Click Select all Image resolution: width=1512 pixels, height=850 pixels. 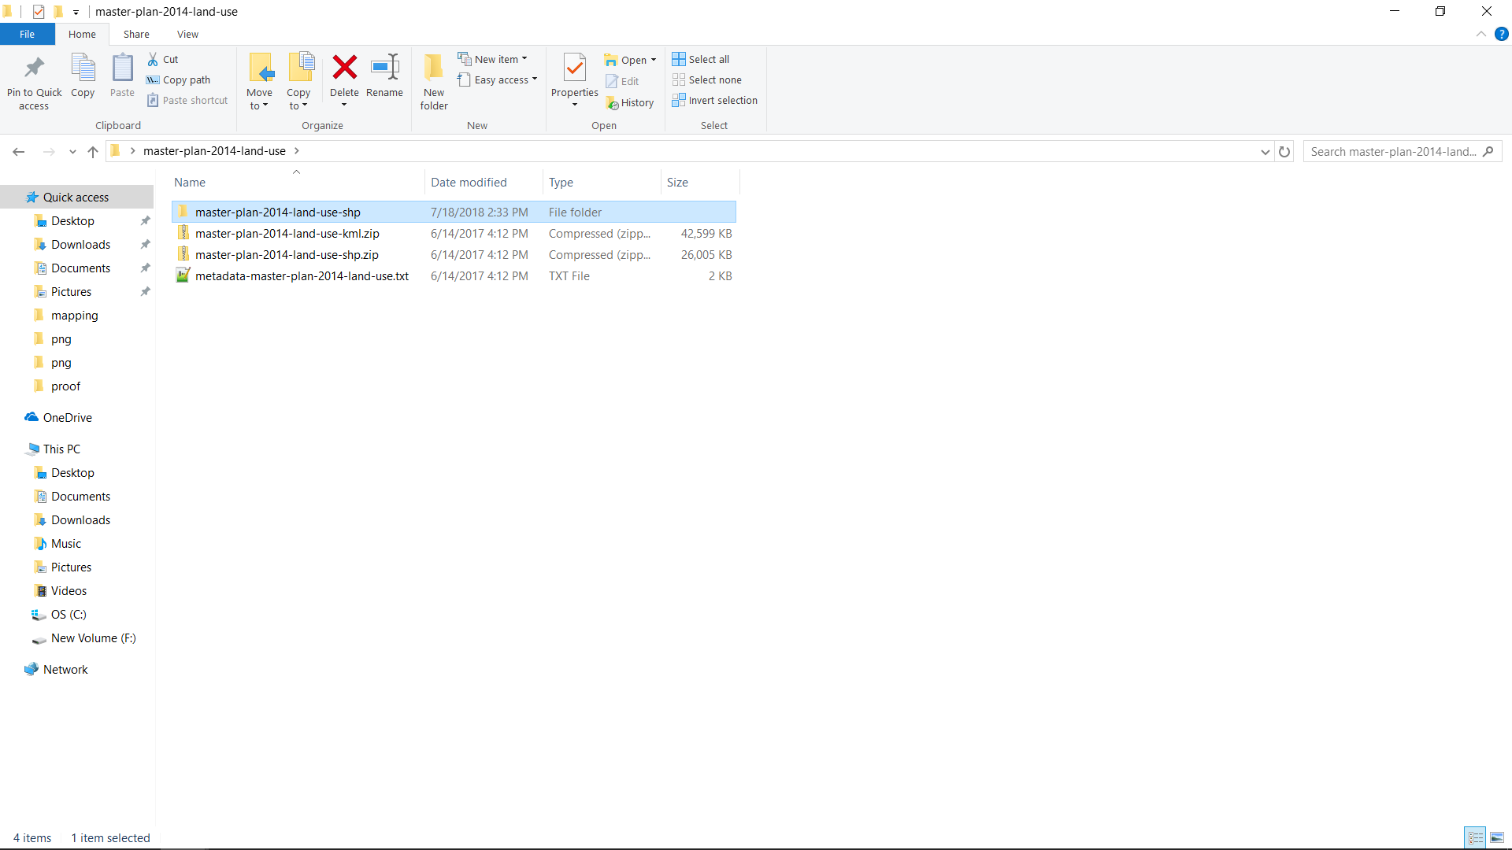click(x=701, y=59)
